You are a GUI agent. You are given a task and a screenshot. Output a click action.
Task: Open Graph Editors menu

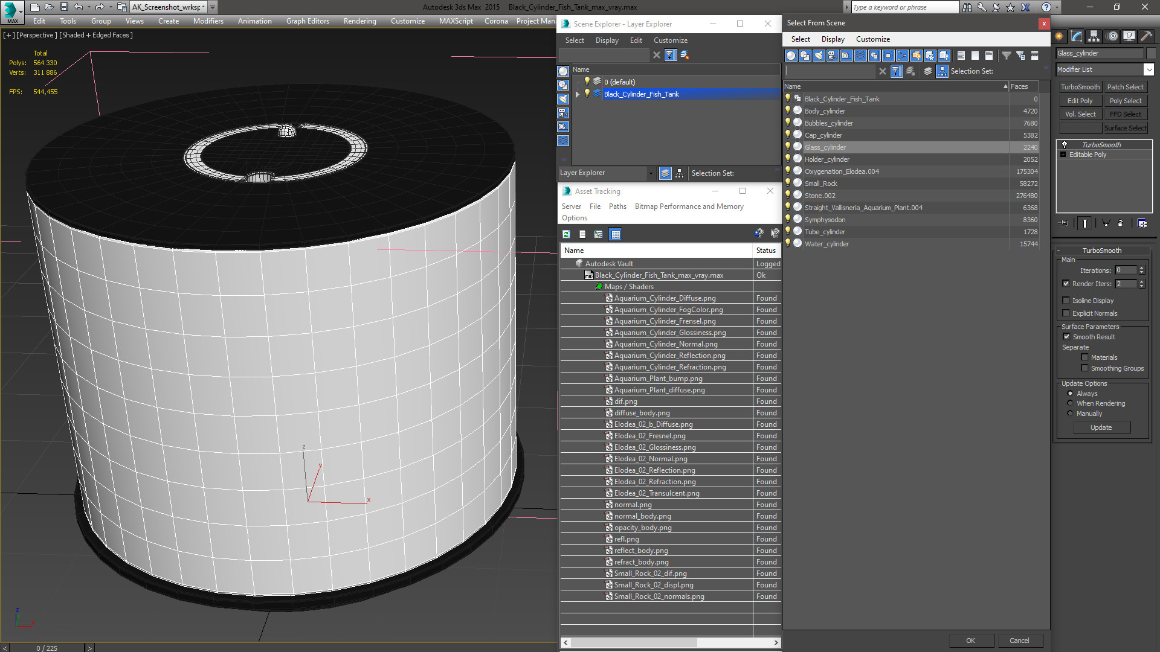(308, 21)
